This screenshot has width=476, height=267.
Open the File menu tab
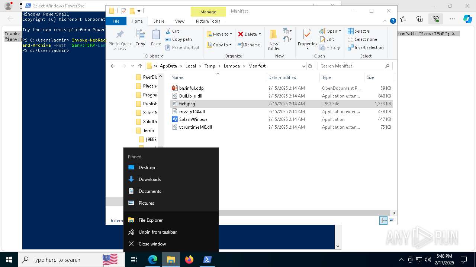tap(116, 21)
